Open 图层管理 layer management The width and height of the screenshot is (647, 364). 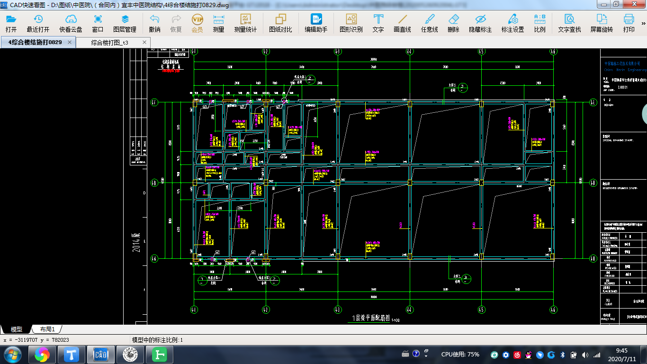tap(125, 23)
